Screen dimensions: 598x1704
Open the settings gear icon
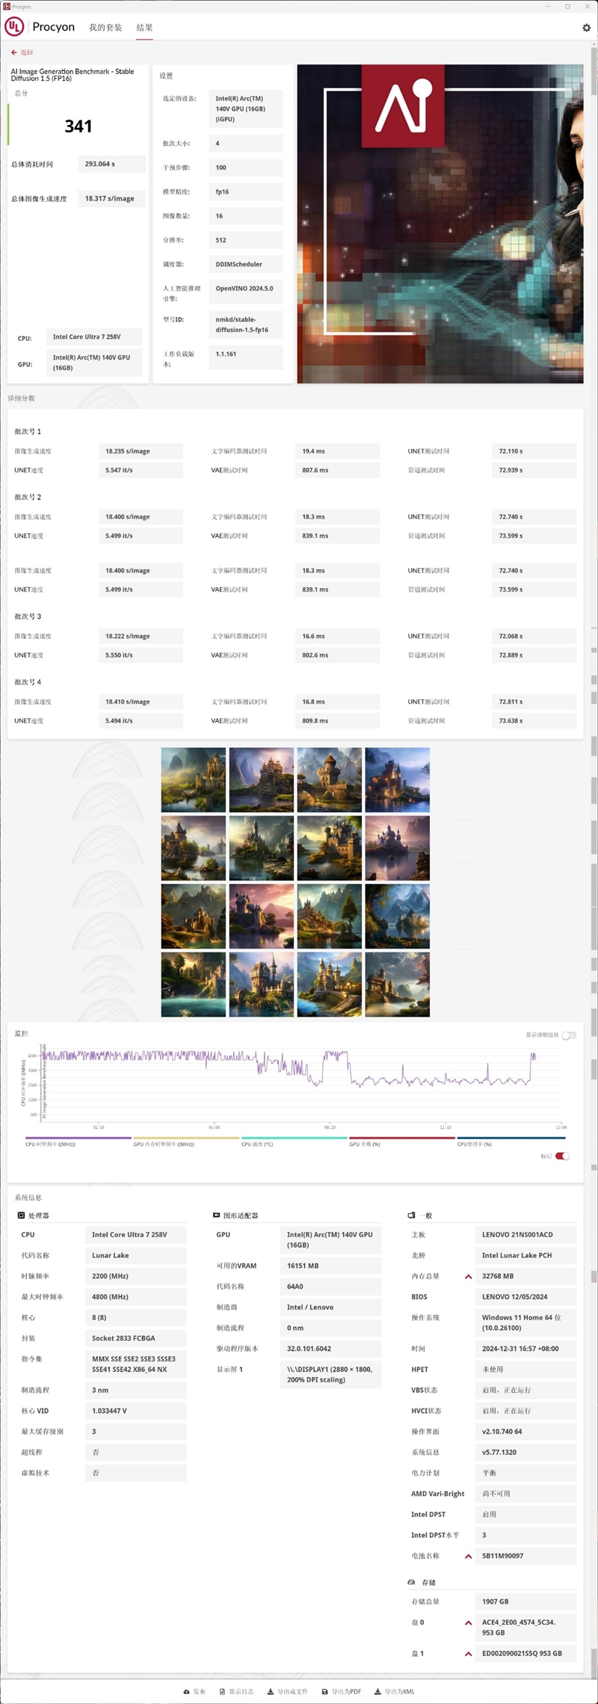586,28
